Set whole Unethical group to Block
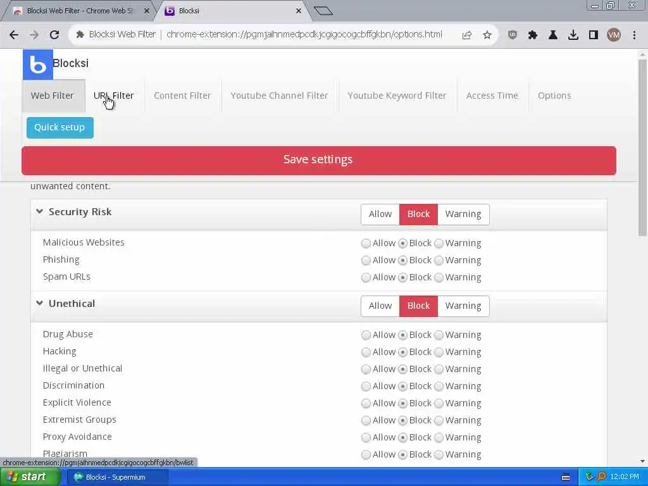This screenshot has height=486, width=648. (418, 306)
